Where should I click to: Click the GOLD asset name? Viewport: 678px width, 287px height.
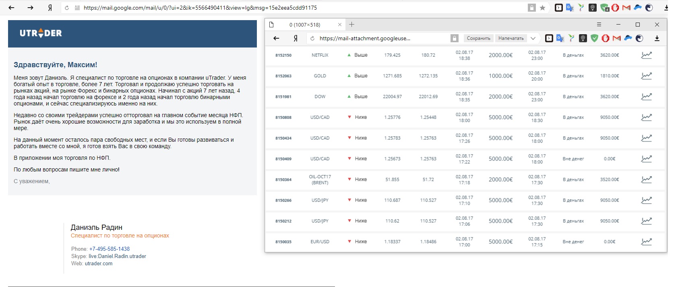320,76
